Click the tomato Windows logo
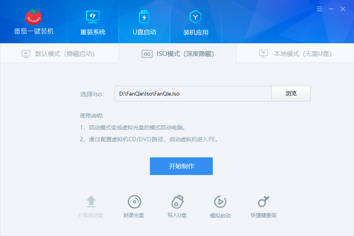The image size is (354, 236). pyautogui.click(x=33, y=17)
